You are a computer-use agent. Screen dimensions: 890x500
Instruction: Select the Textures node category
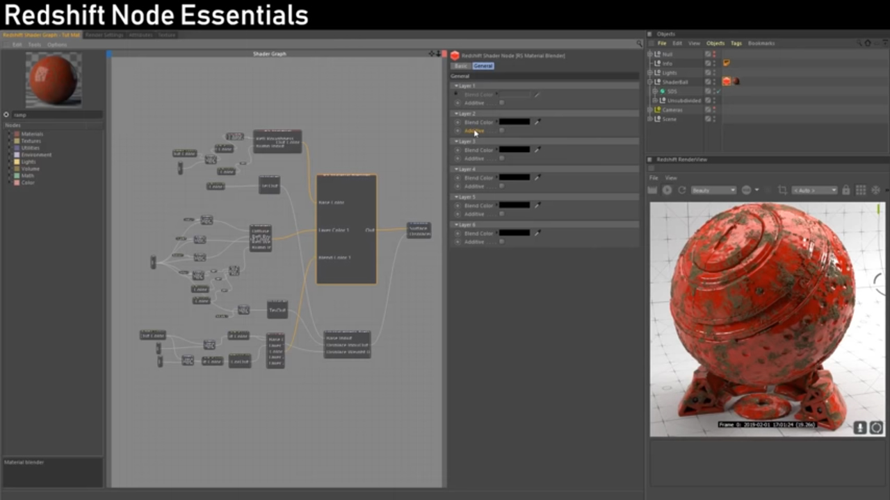(31, 141)
